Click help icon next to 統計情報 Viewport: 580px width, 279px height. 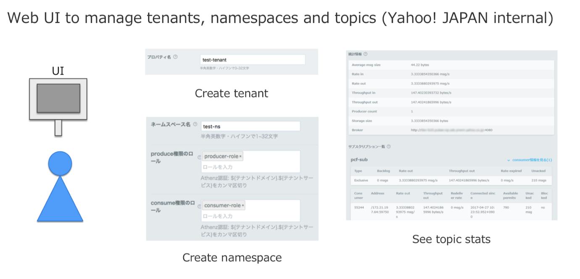(x=366, y=54)
